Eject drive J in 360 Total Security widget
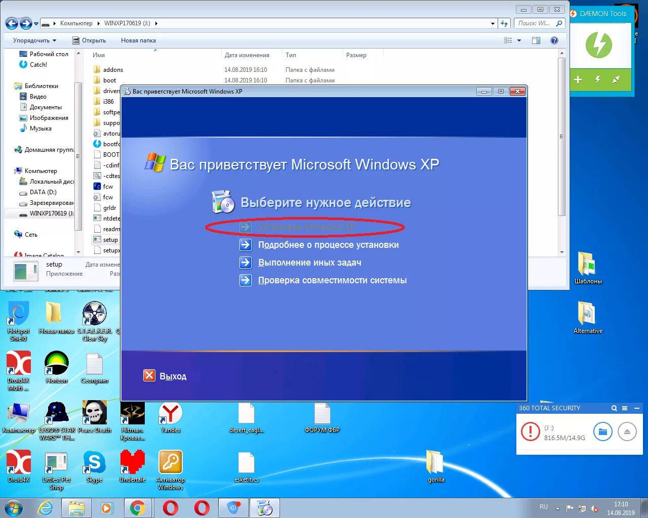 (x=627, y=432)
